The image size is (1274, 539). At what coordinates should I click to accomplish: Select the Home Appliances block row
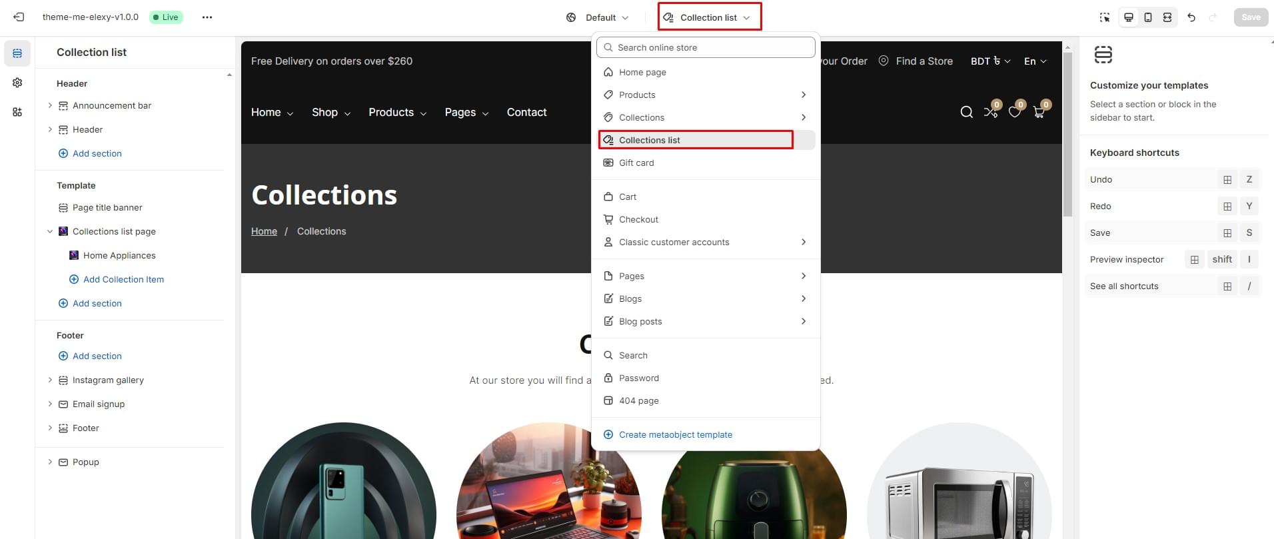(x=130, y=255)
